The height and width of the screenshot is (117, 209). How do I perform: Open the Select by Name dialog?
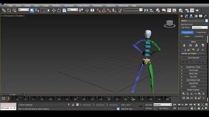(37, 10)
